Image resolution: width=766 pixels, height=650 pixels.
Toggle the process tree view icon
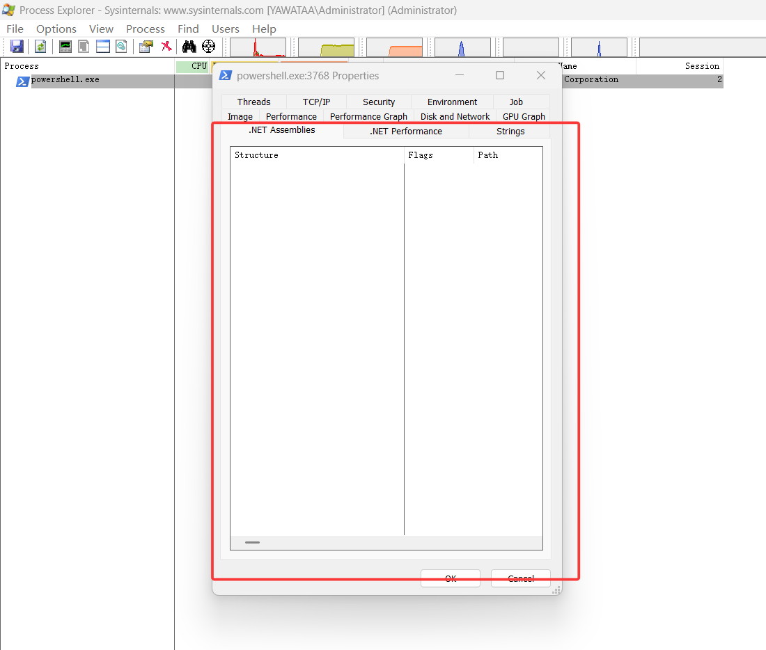(84, 47)
